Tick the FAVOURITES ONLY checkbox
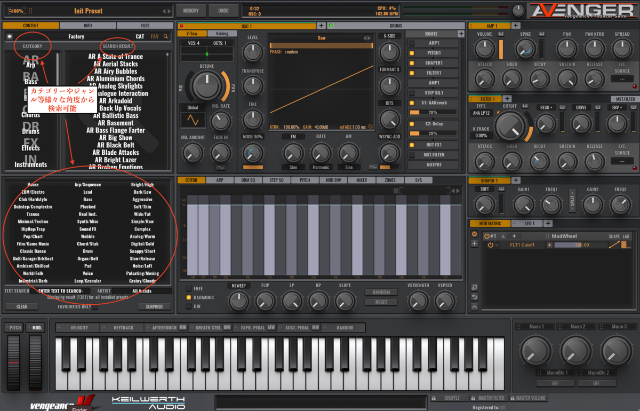 [95, 307]
